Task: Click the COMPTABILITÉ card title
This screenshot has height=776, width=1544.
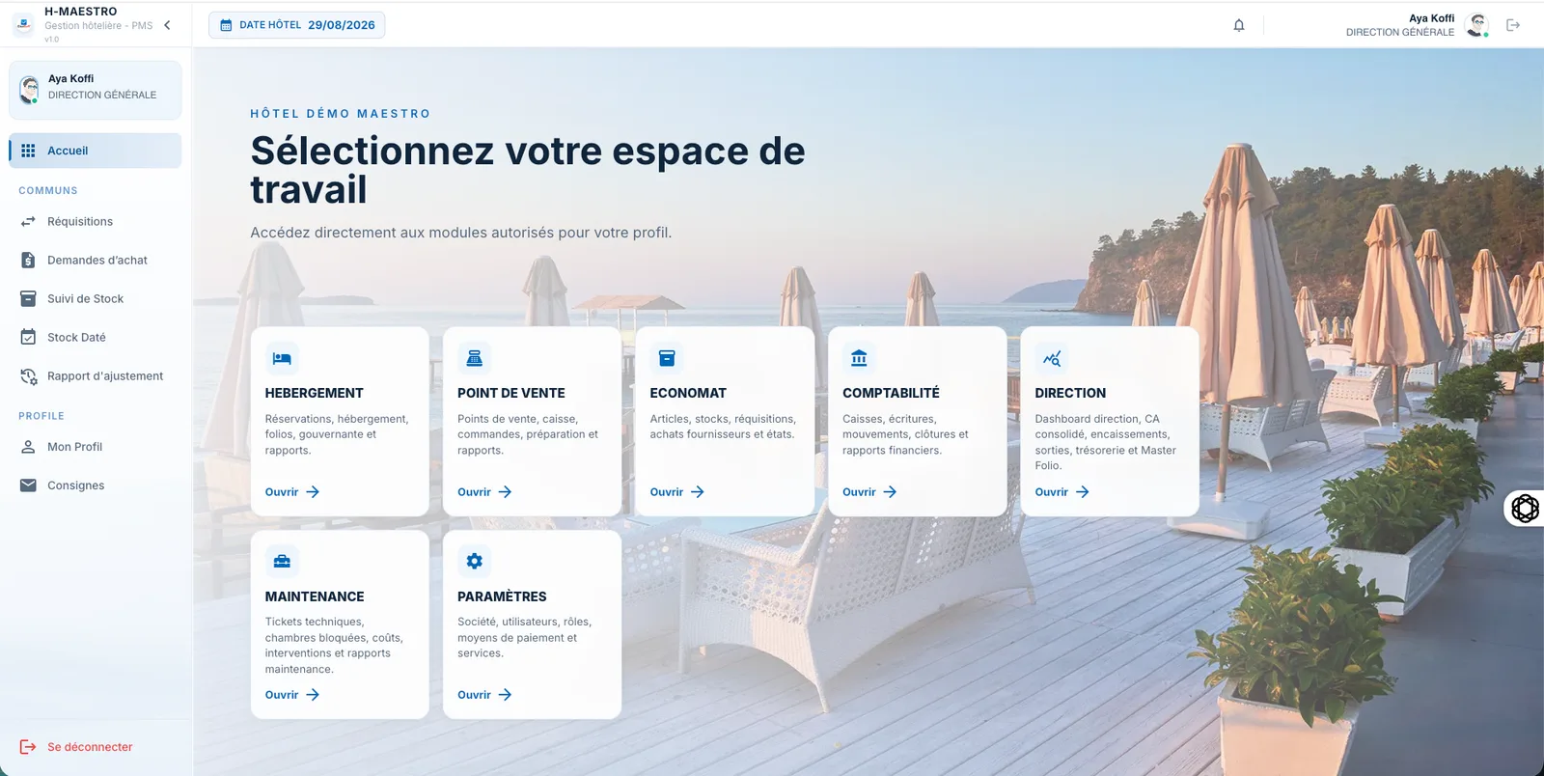Action: (891, 393)
